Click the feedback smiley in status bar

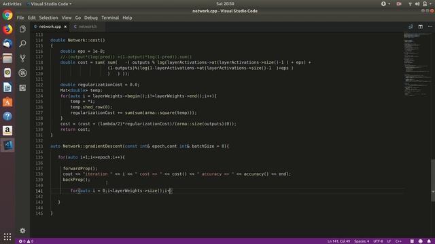(421, 241)
